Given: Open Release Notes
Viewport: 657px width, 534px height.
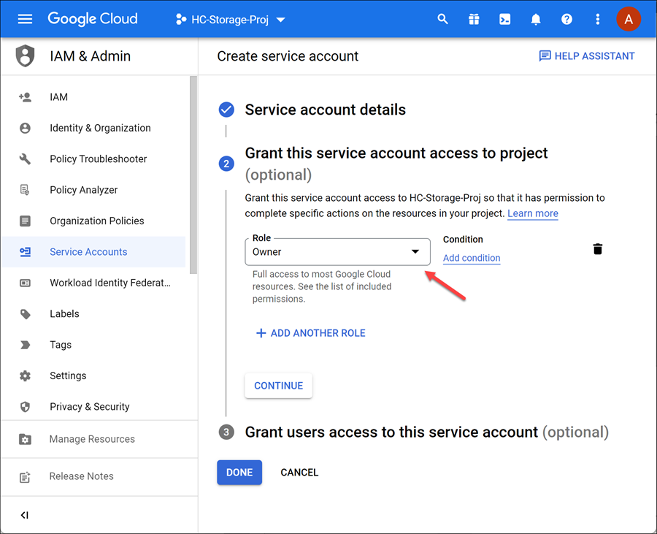Looking at the screenshot, I should coord(99,476).
